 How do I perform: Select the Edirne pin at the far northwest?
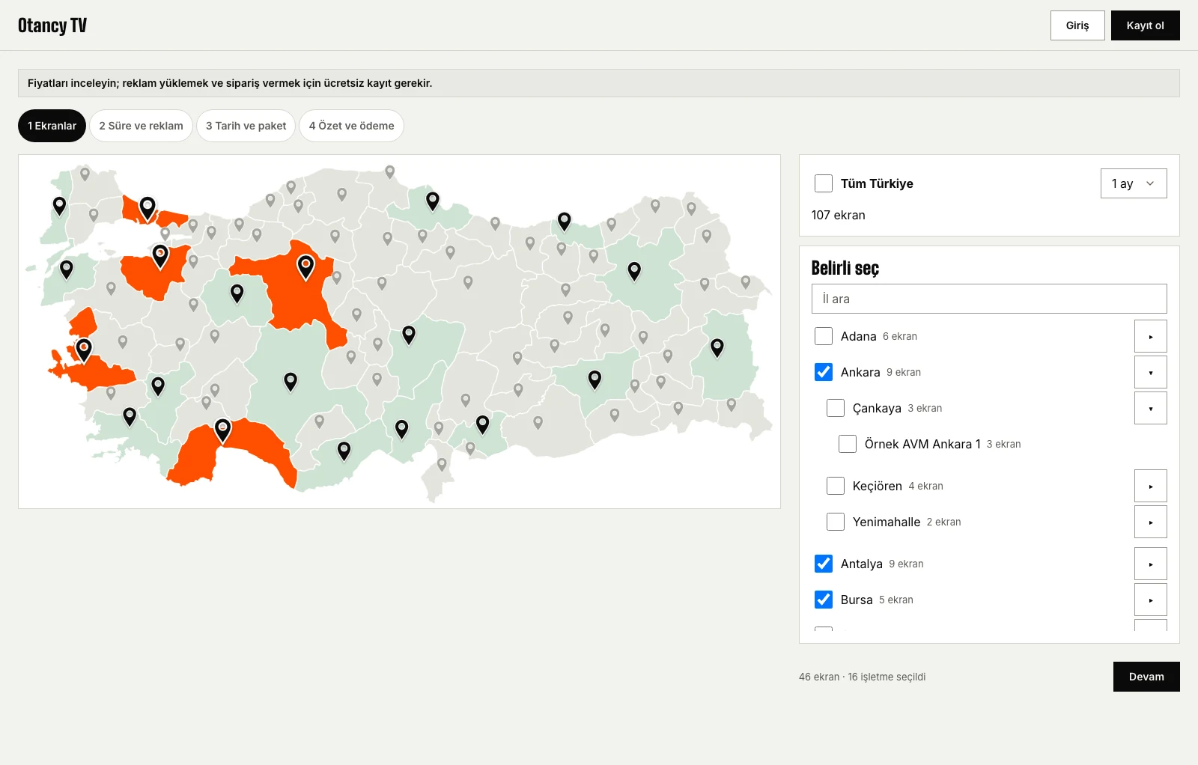point(59,206)
